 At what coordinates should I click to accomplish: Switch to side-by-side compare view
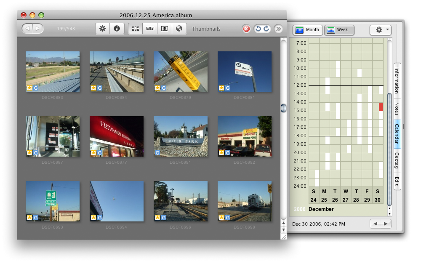click(150, 29)
